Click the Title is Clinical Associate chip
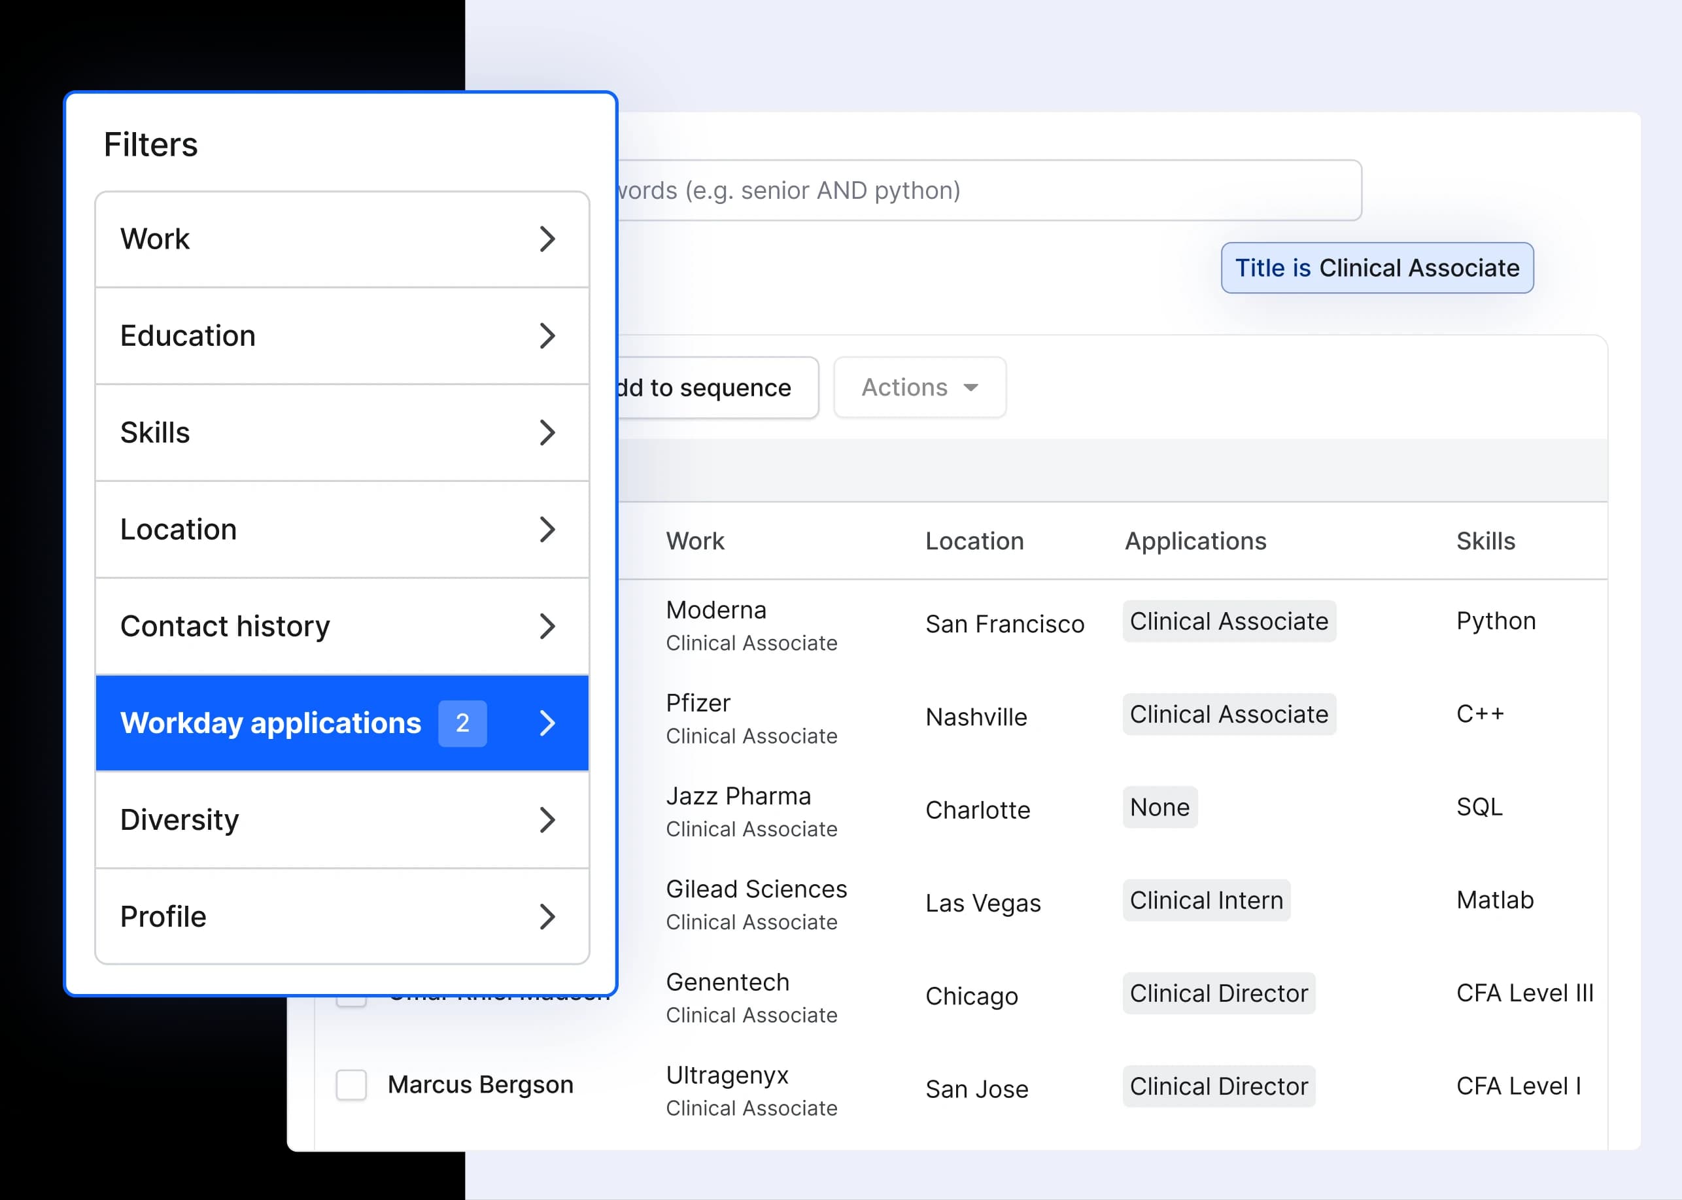This screenshot has height=1200, width=1682. click(x=1377, y=268)
